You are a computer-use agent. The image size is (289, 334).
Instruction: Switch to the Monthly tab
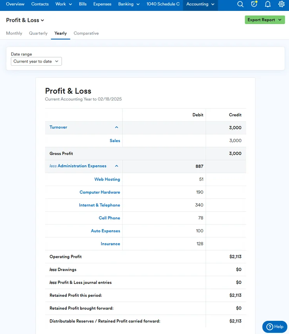pyautogui.click(x=14, y=33)
